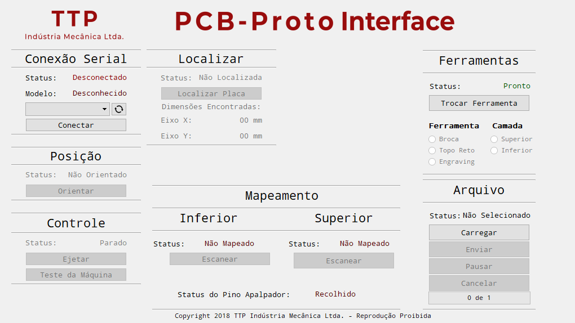Click the TTP Indústria Mecânica logo
This screenshot has height=323, width=575.
pos(74,25)
